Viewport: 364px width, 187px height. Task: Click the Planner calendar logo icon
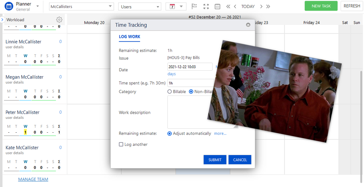pos(9,6)
